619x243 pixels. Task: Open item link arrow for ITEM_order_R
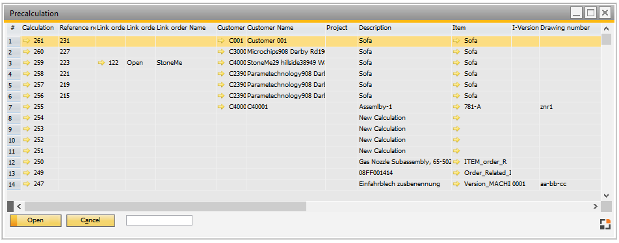(x=456, y=161)
